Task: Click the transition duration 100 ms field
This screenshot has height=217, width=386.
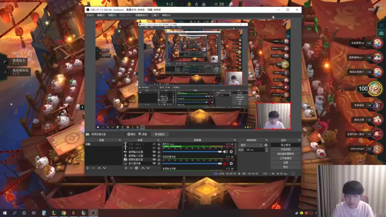Action: point(255,149)
